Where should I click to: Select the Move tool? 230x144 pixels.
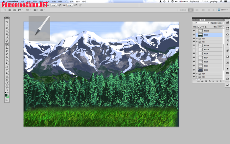point(7,22)
